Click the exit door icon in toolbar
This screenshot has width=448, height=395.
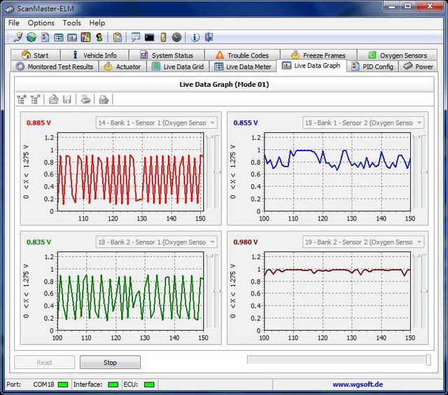(x=209, y=37)
